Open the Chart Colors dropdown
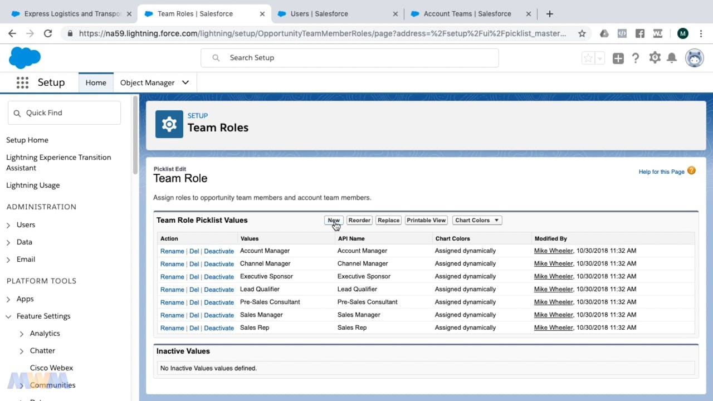 477,221
